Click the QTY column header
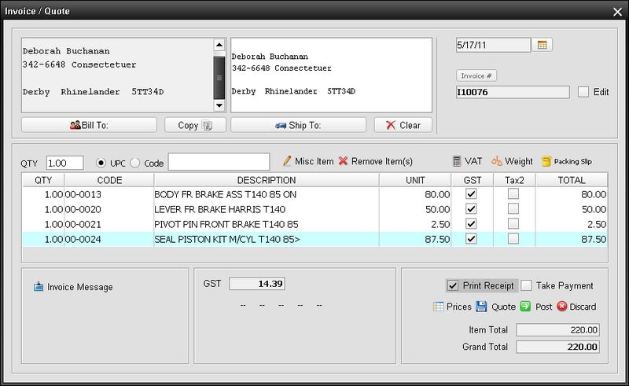629x386 pixels. [x=43, y=180]
